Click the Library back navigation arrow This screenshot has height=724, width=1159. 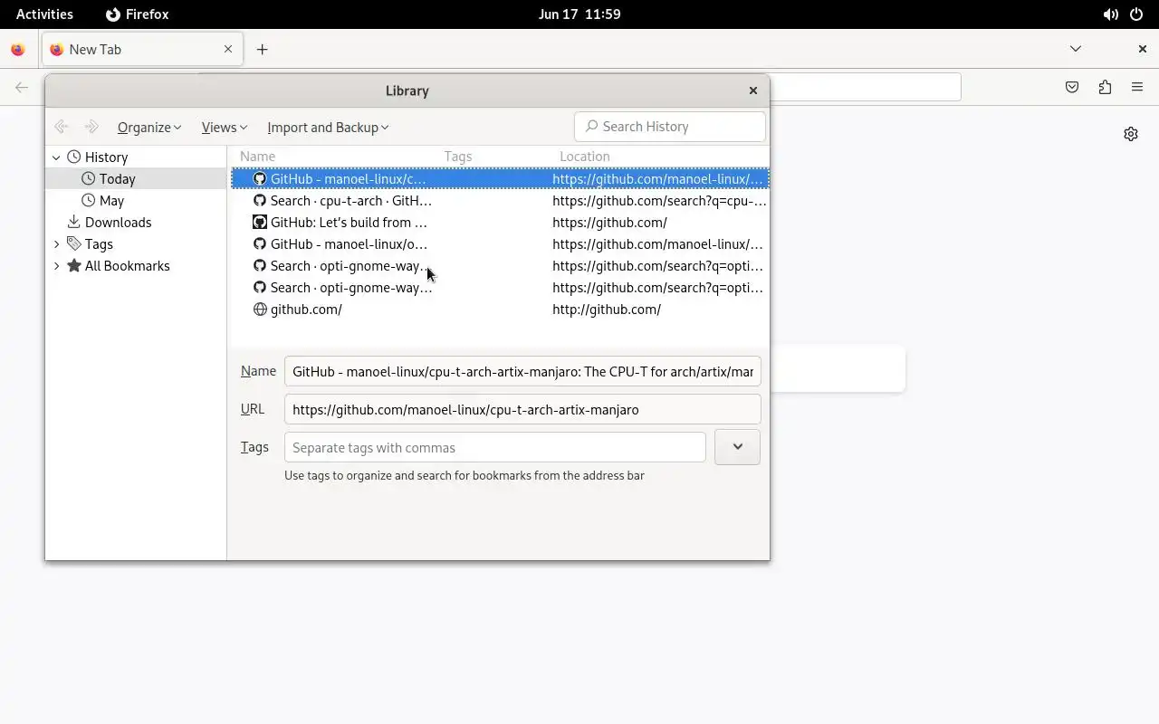(62, 128)
